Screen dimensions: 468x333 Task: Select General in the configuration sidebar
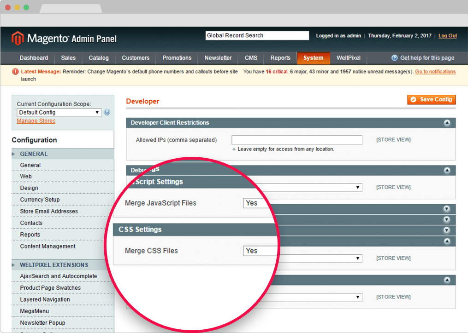click(x=63, y=165)
